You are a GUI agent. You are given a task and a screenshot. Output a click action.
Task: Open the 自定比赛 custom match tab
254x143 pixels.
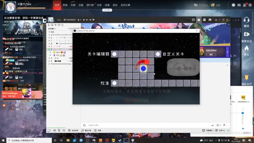tap(125, 5)
